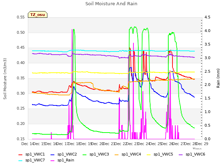The height and width of the screenshot is (167, 223).
Task: Click the 1.0 rain axis tick label
Action: tap(207, 112)
